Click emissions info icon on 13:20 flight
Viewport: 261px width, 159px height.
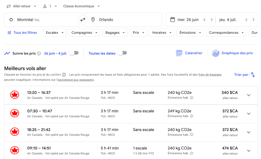(192, 97)
